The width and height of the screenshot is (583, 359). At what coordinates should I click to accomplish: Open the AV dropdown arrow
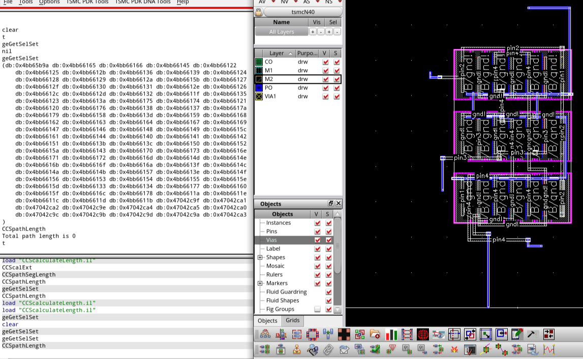click(x=273, y=2)
